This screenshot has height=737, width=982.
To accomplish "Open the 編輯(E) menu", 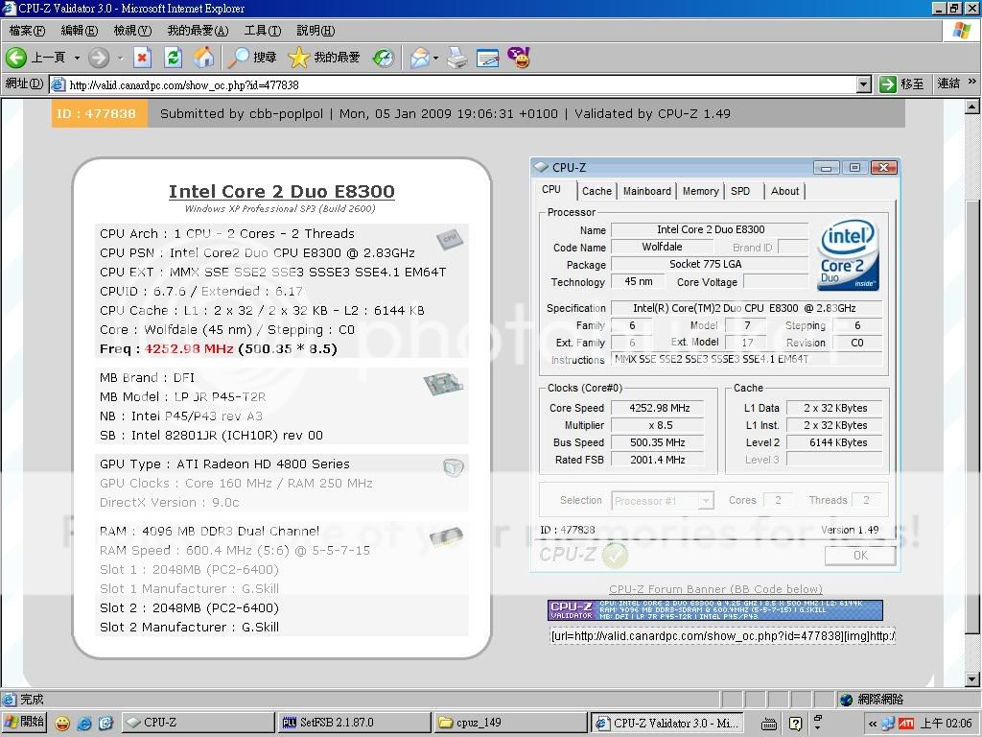I will [80, 30].
